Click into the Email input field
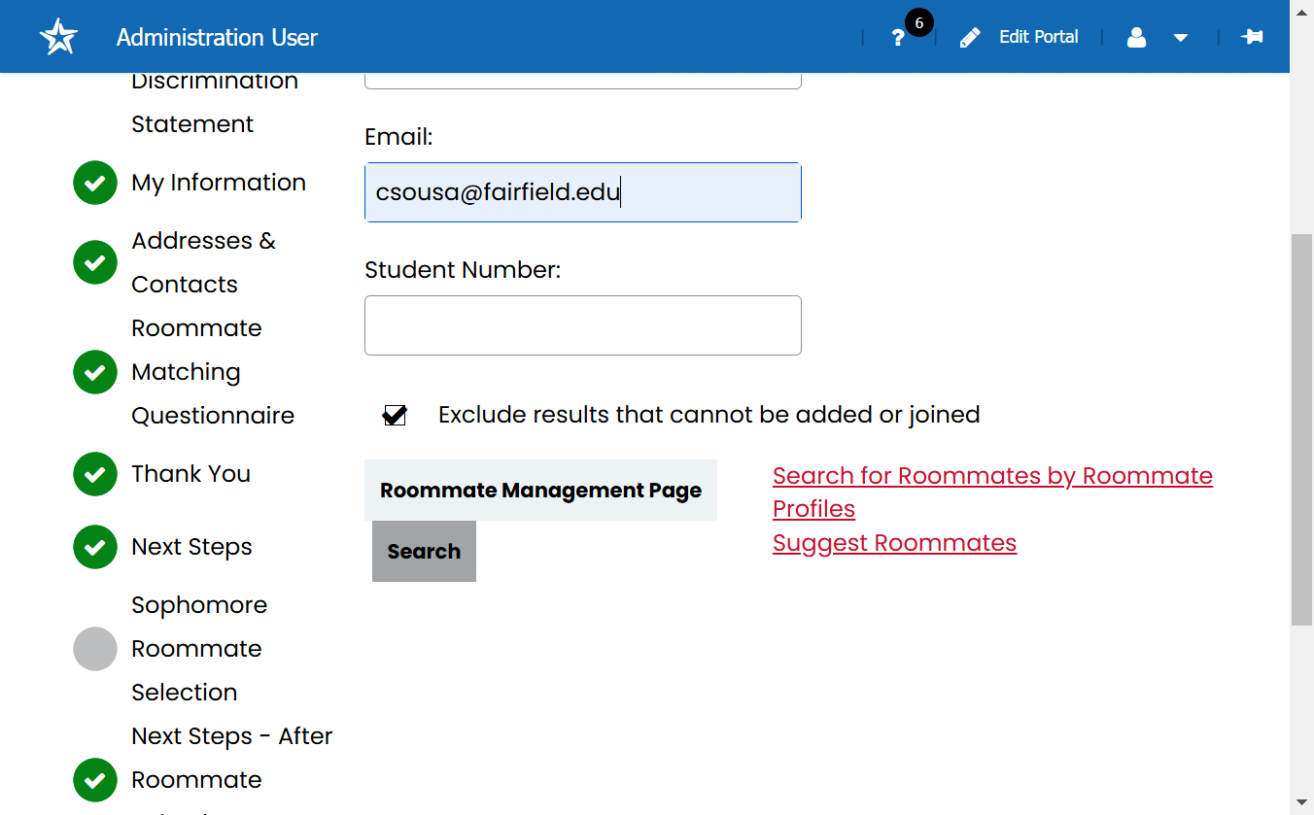Screen dimensions: 1314x815 click(x=583, y=192)
